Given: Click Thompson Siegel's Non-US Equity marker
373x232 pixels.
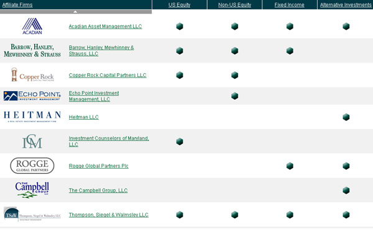Looking at the screenshot, I should [234, 215].
